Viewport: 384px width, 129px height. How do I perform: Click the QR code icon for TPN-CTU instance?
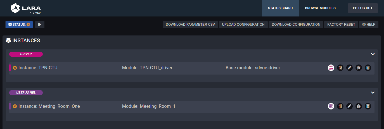click(331, 68)
